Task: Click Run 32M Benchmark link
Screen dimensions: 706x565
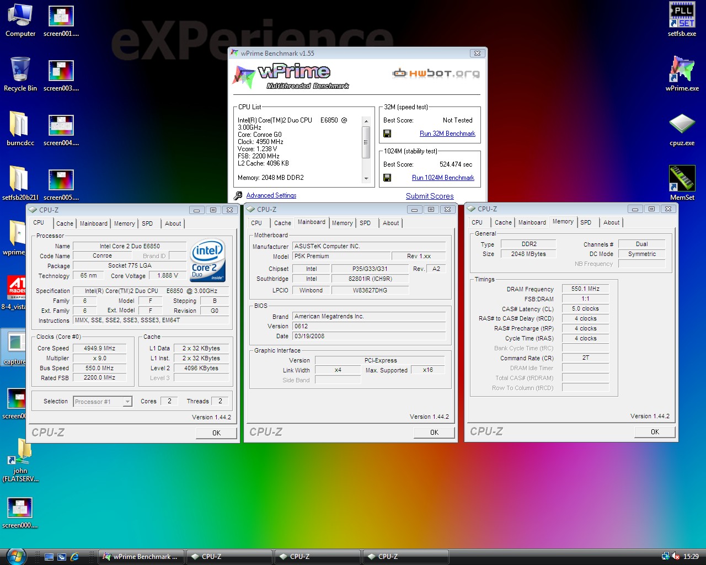Action: 447,134
